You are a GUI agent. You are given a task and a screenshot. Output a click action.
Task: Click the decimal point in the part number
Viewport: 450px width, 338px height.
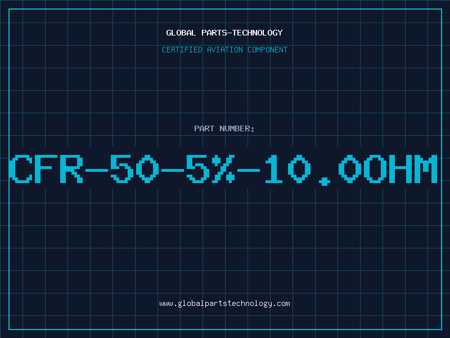[325, 181]
